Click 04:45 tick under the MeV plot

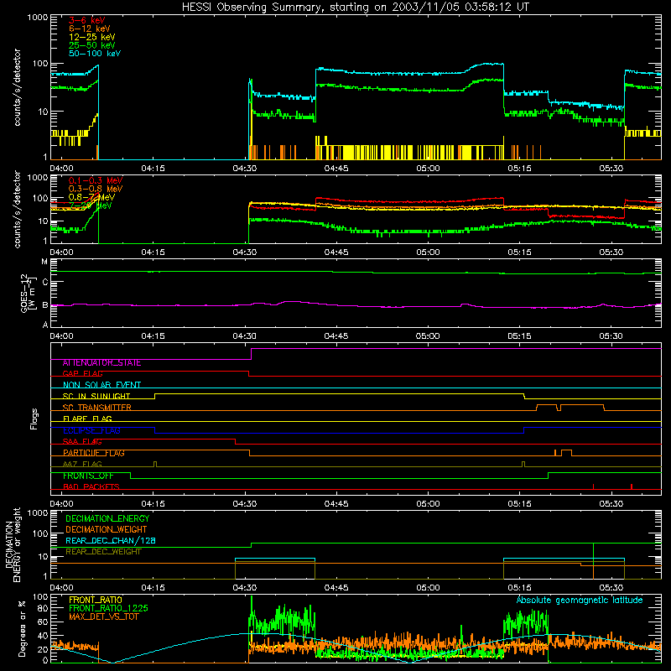coord(336,252)
